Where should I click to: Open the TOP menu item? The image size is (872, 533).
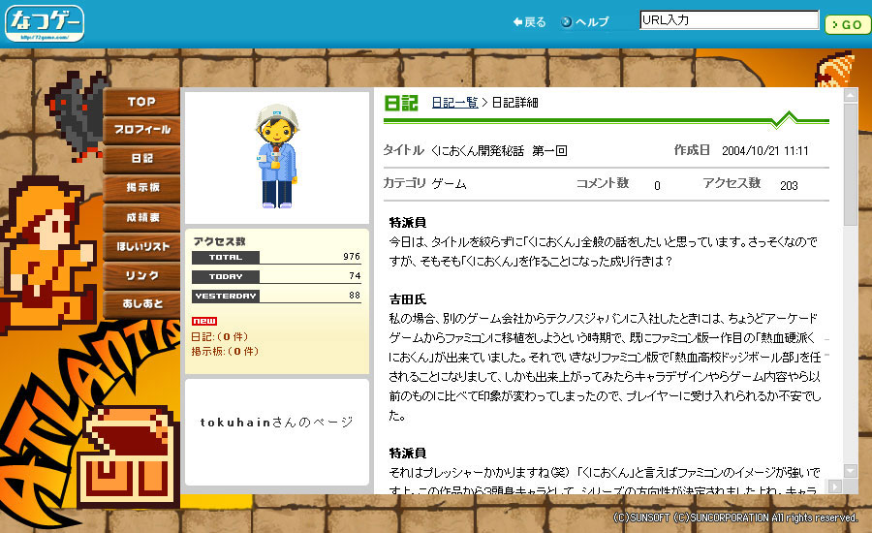(141, 102)
